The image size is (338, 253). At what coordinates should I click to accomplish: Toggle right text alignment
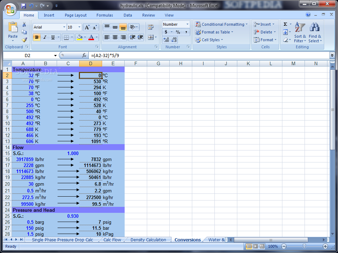[x=123, y=37]
